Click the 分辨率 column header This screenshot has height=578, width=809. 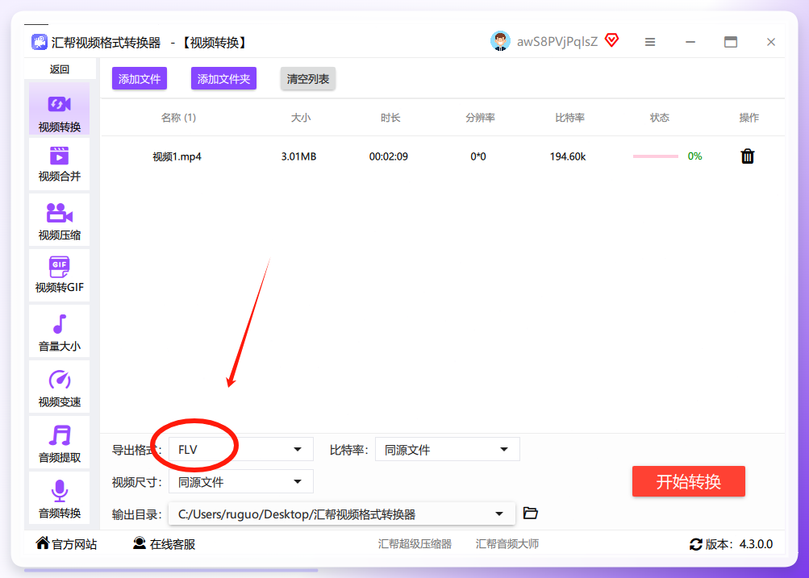point(480,118)
